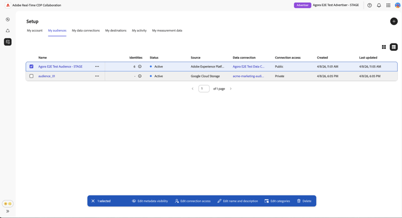
Task: Open My audiences tab
Action: (x=57, y=31)
